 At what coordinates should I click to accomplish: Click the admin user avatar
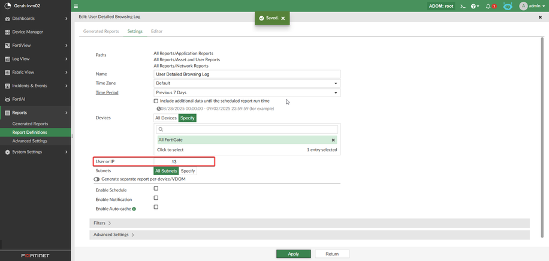pos(523,6)
